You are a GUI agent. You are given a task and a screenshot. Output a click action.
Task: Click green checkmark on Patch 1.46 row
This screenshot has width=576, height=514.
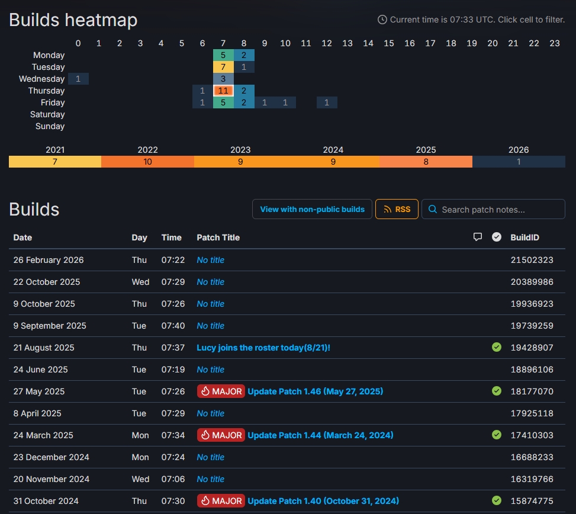point(497,391)
